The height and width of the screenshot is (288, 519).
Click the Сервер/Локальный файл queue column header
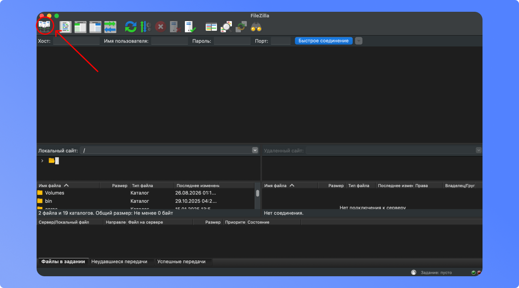70,222
